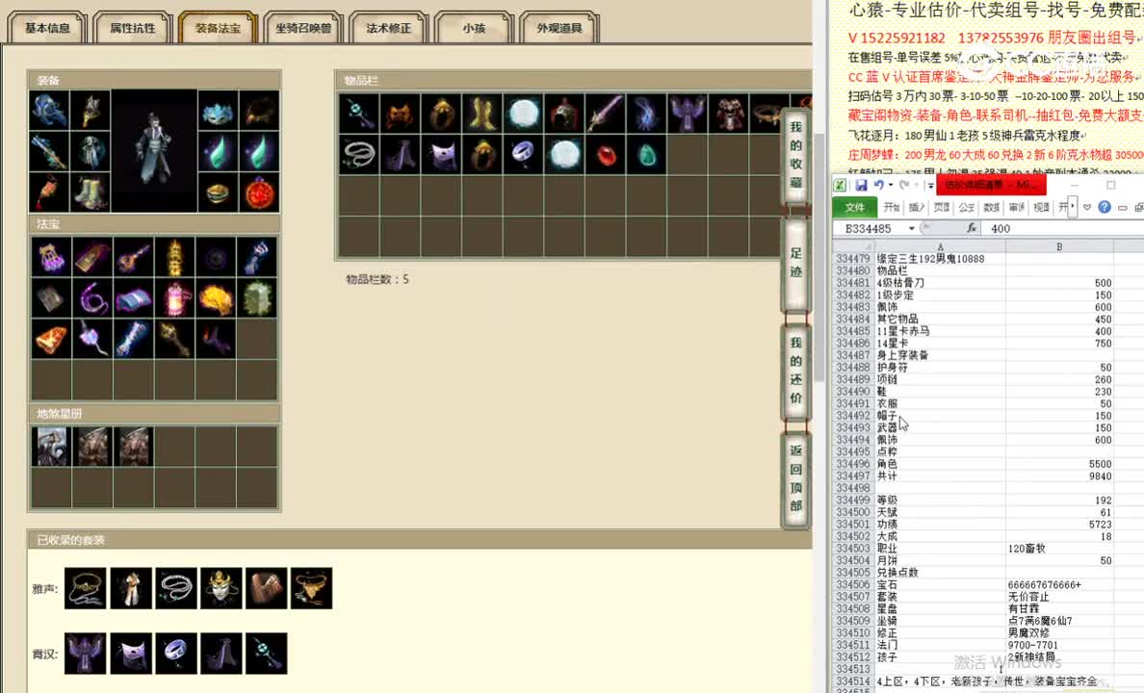Viewport: 1144px width, 693px height.
Task: Click the Insert Function fx icon
Action: [973, 228]
